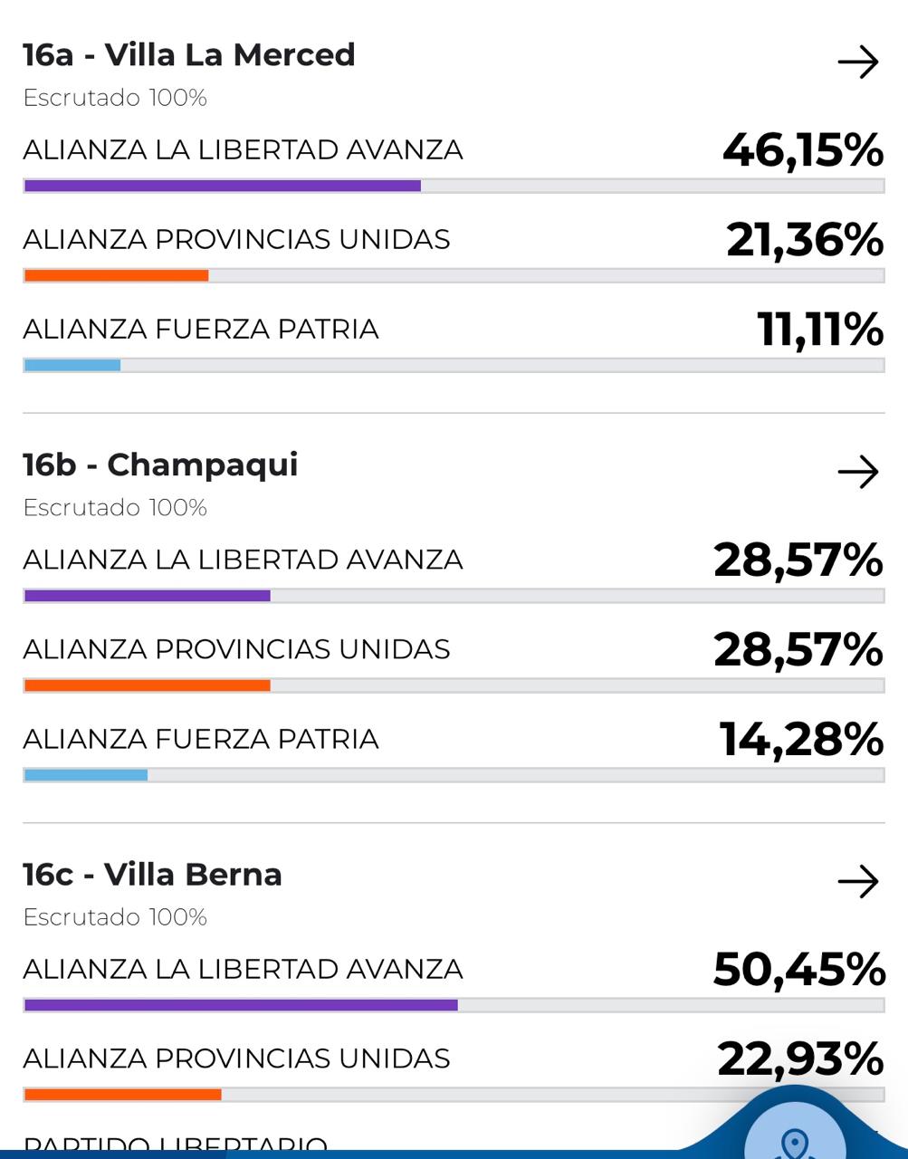
Task: Click the light blue Fuerza Patria bar in Villa La Merced
Action: point(72,366)
